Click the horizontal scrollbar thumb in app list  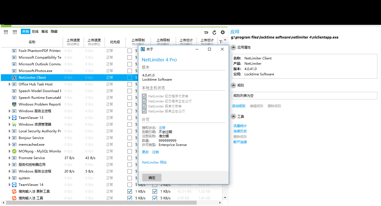[x=101, y=203]
